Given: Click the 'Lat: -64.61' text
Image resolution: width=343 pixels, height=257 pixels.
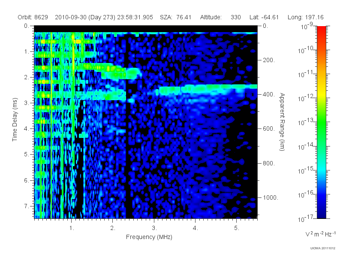Looking at the screenshot, I should (x=264, y=17).
